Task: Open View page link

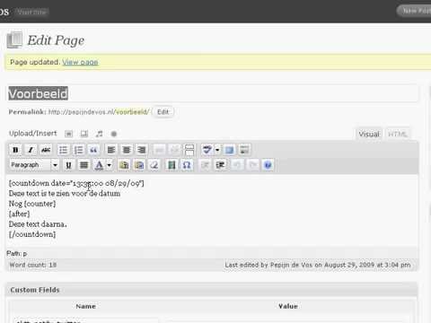Action: 80,62
